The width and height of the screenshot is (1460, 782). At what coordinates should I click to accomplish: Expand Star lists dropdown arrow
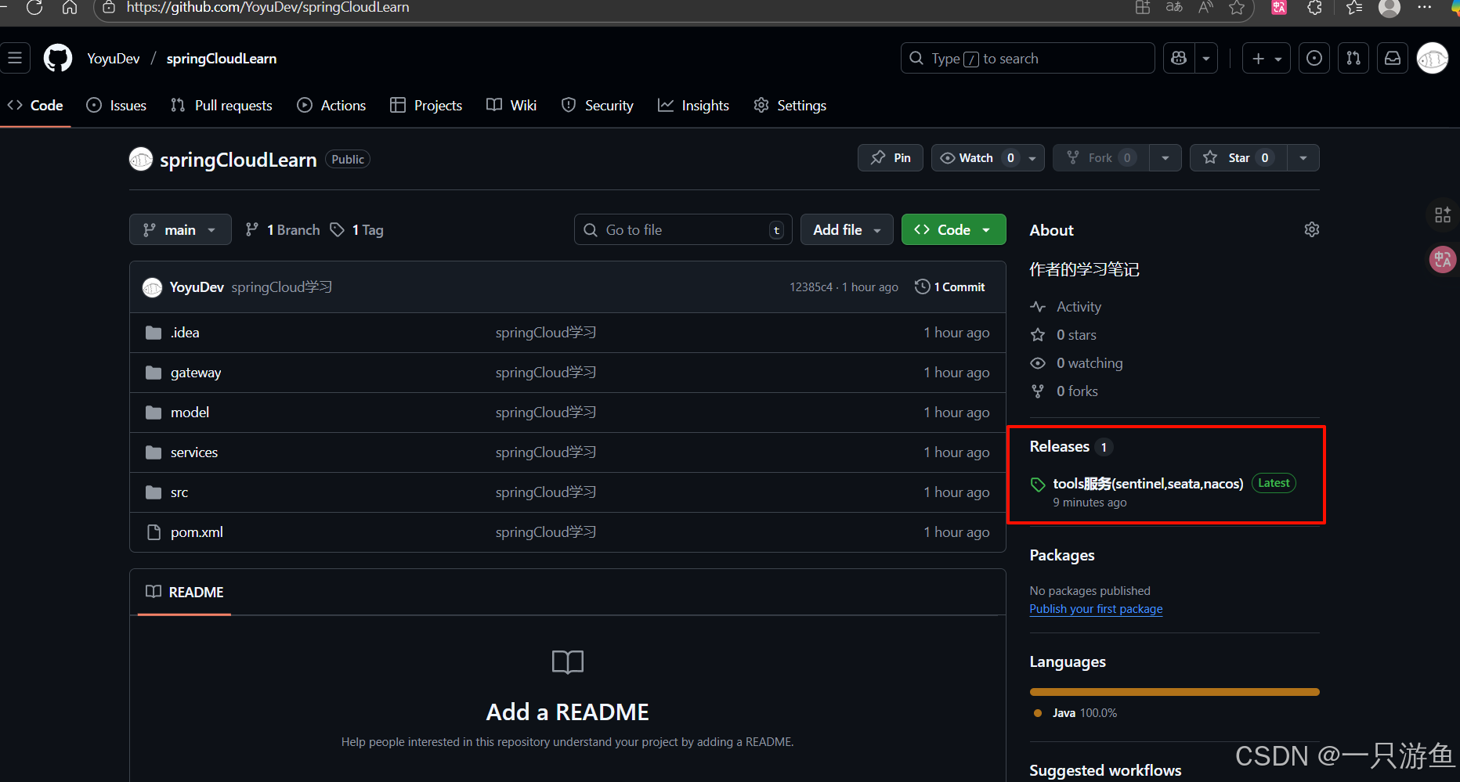[x=1303, y=158]
